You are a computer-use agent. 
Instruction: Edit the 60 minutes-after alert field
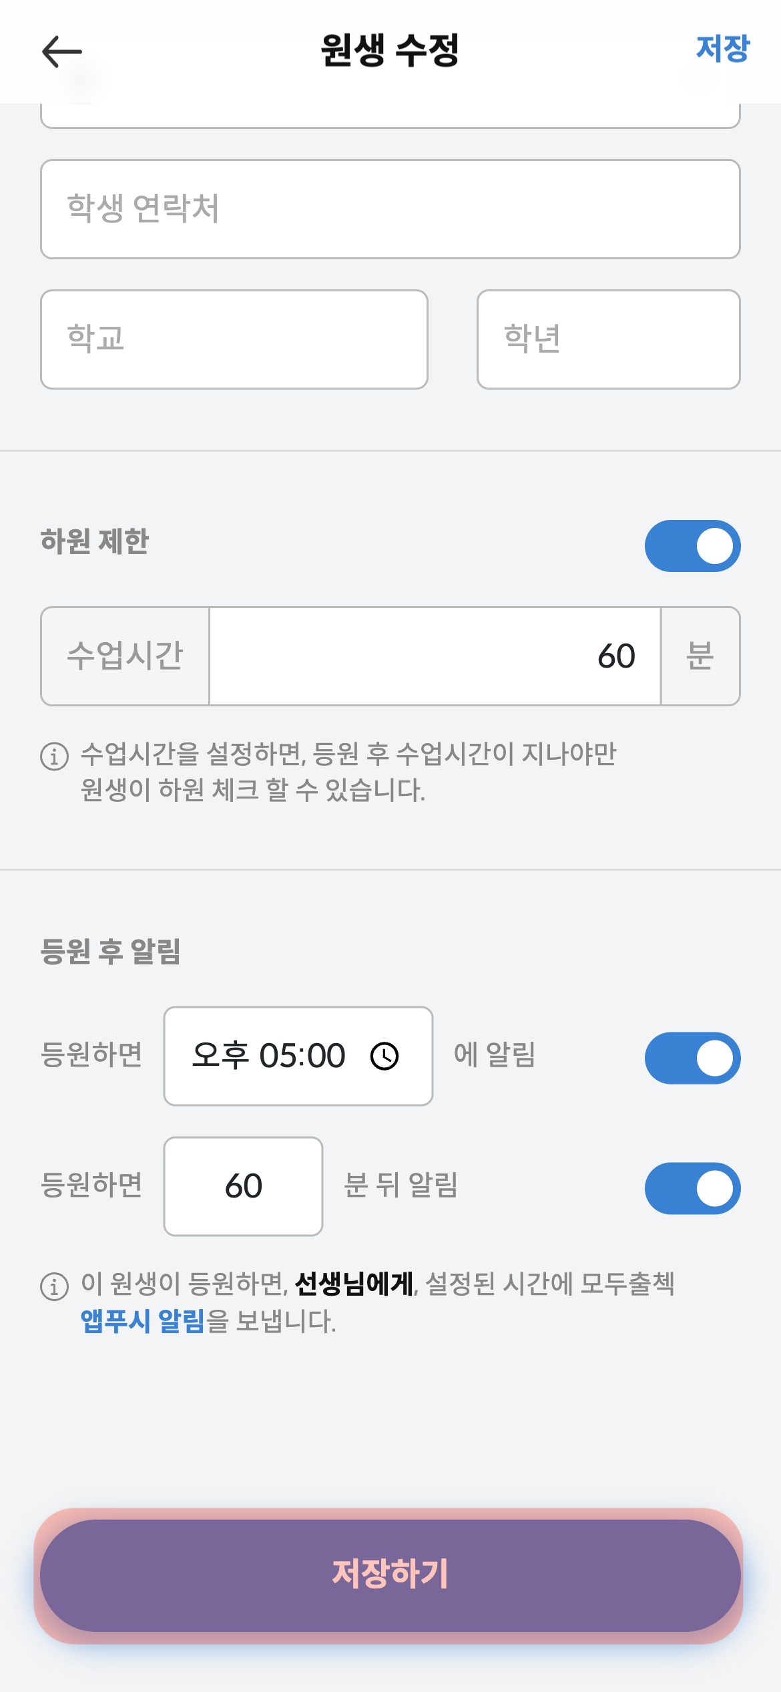pyautogui.click(x=243, y=1187)
